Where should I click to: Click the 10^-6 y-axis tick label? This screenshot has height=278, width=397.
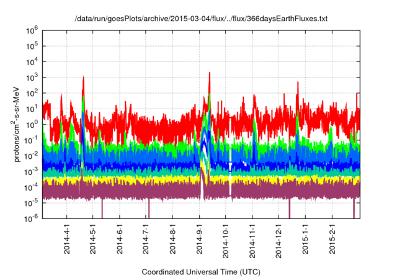point(31,218)
